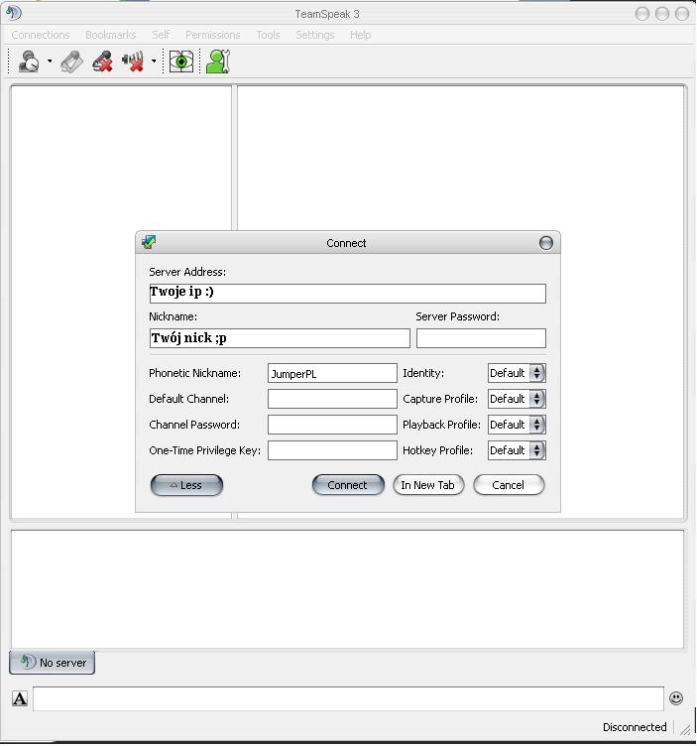Open the Connections menu
This screenshot has height=746, width=697.
coord(41,35)
